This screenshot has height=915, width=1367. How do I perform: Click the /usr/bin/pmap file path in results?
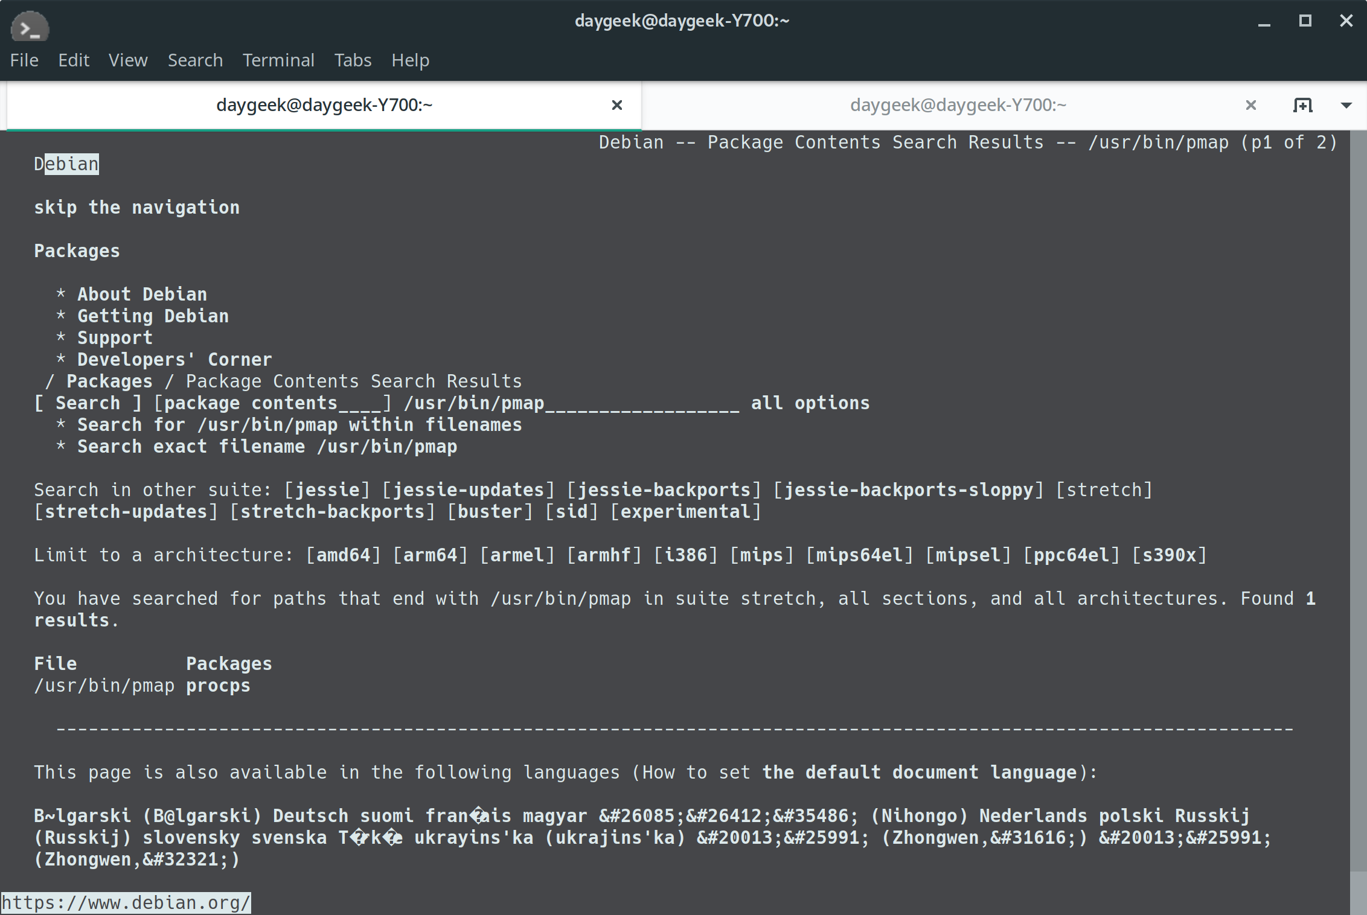point(104,686)
